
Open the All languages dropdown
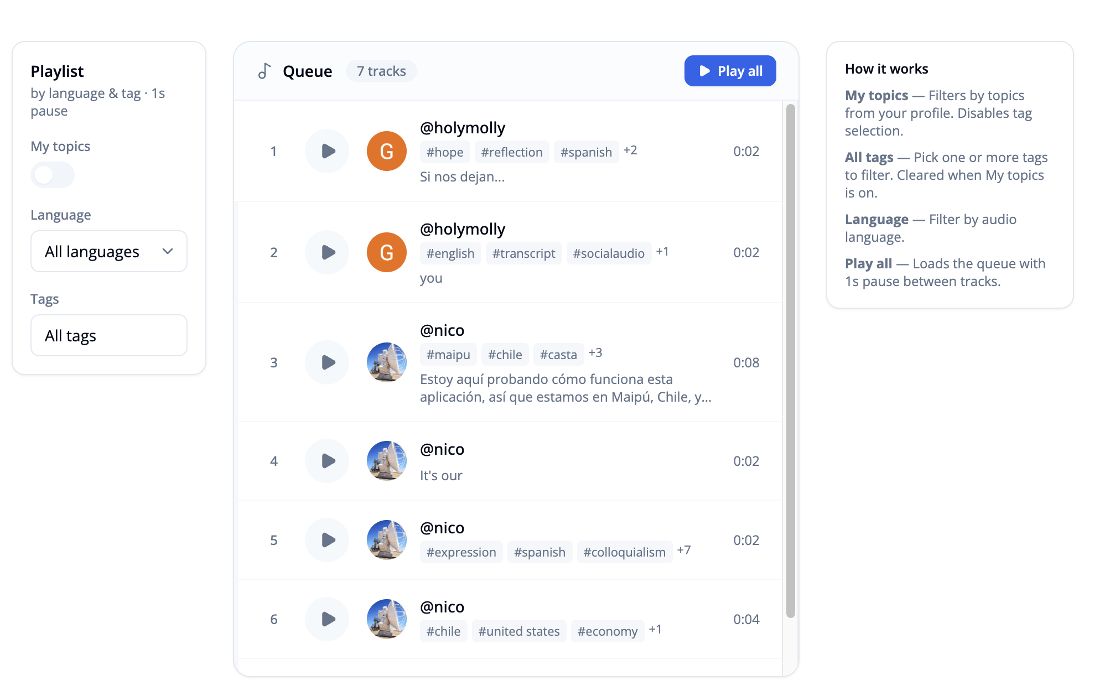pyautogui.click(x=108, y=251)
